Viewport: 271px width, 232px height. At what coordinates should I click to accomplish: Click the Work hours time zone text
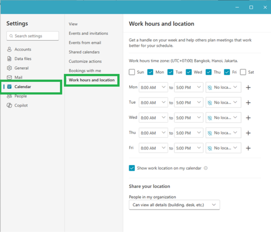point(183,61)
